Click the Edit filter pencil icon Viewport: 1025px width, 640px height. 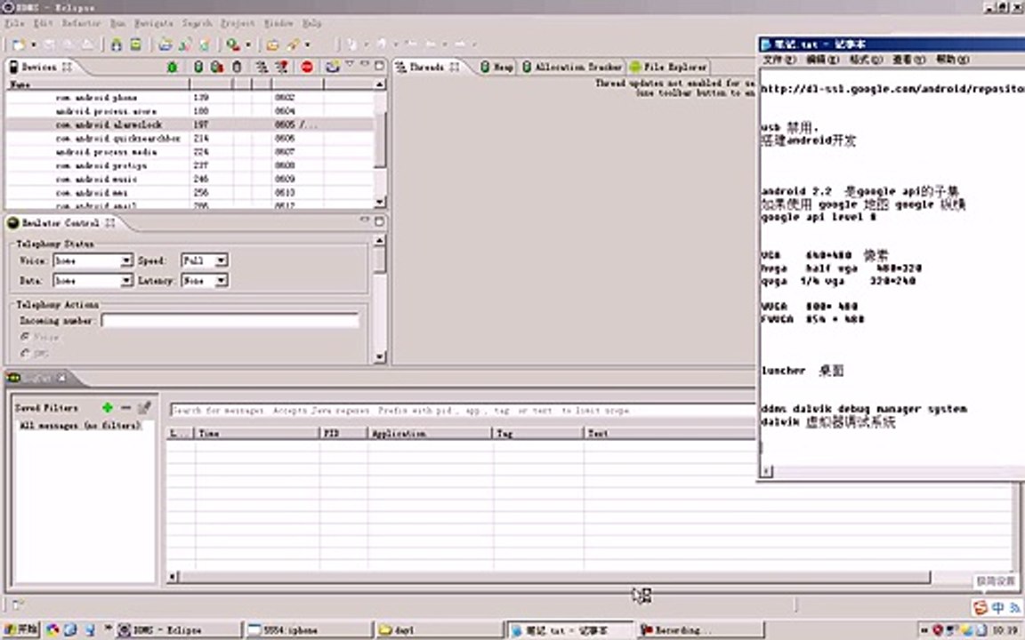(x=145, y=407)
